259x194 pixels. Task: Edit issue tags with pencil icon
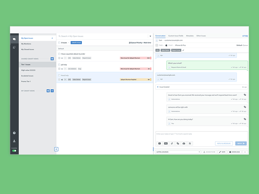point(183,50)
